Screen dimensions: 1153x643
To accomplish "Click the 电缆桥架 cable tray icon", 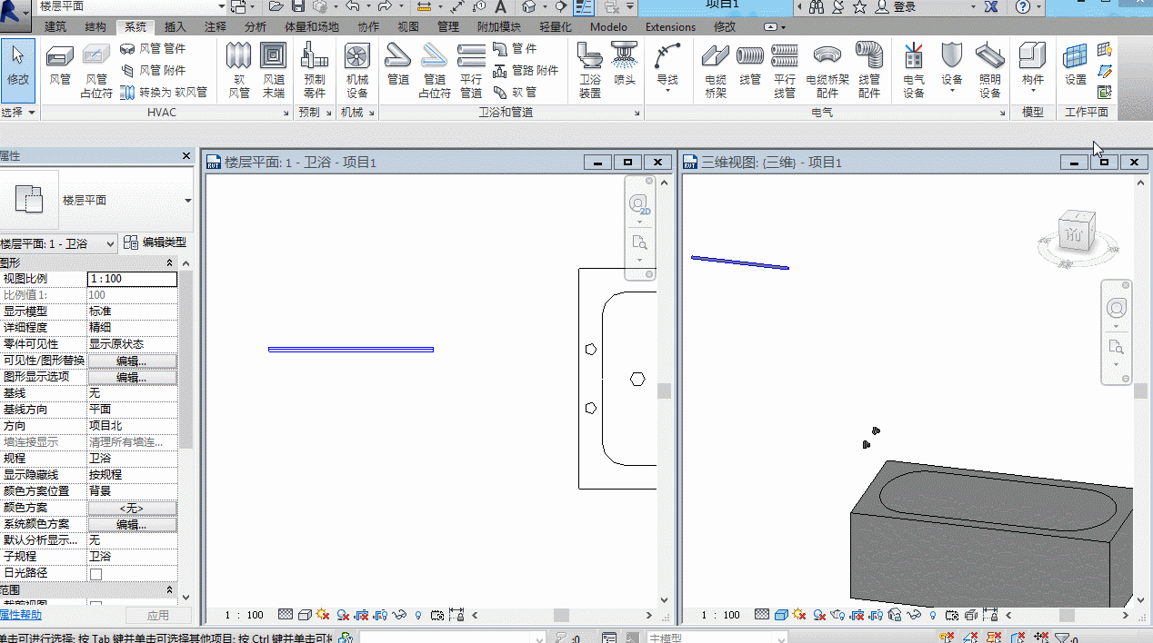I will pyautogui.click(x=716, y=70).
